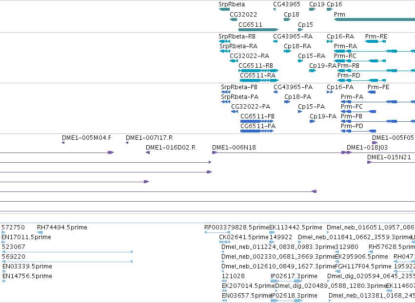Screen dimensions: 415x303
Task: Select EST RP003379828.5prime
Action: tap(217, 232)
